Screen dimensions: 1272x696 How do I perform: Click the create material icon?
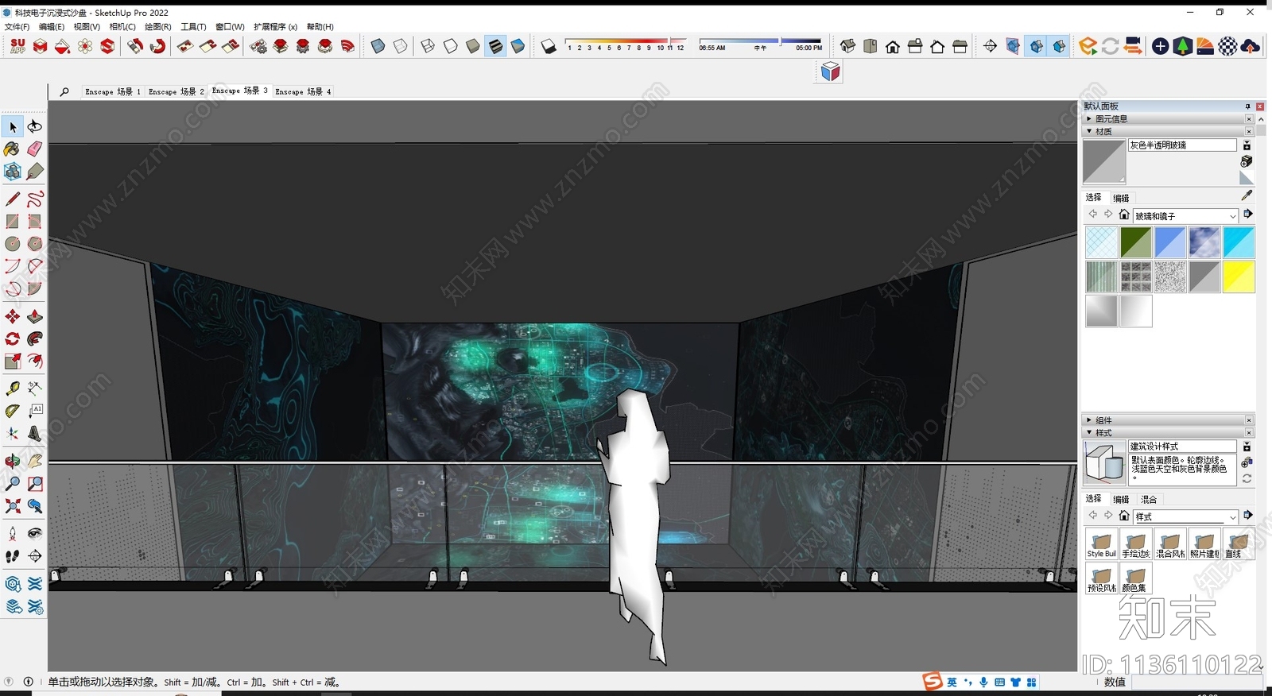(x=1247, y=161)
